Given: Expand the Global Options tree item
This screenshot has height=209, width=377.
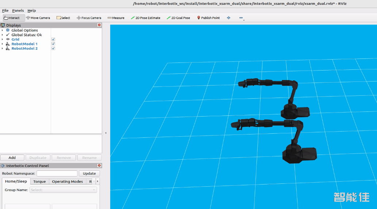Looking at the screenshot, I should [3, 30].
